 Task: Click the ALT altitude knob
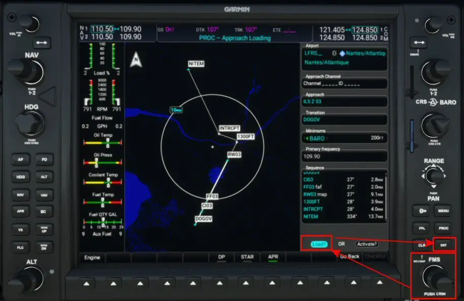tap(26, 279)
